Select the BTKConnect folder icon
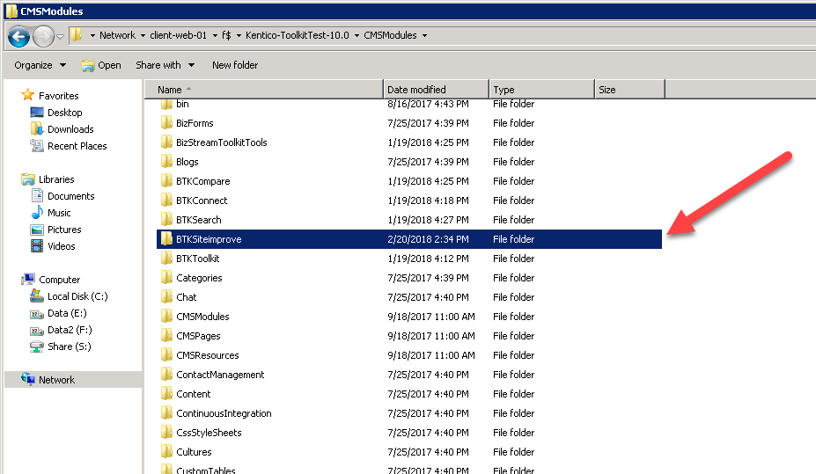The height and width of the screenshot is (474, 816). point(166,201)
